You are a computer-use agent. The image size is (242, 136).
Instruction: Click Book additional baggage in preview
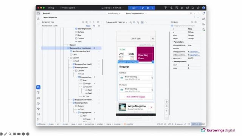[x=136, y=97]
